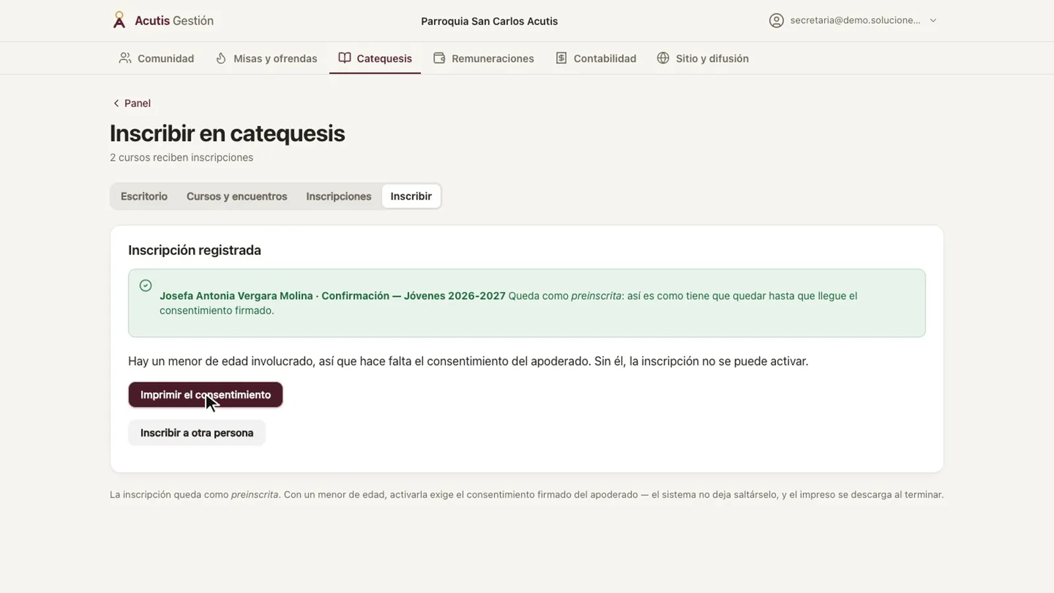Screen dimensions: 1054x593
Task: Click the user account avatar icon
Action: [777, 20]
